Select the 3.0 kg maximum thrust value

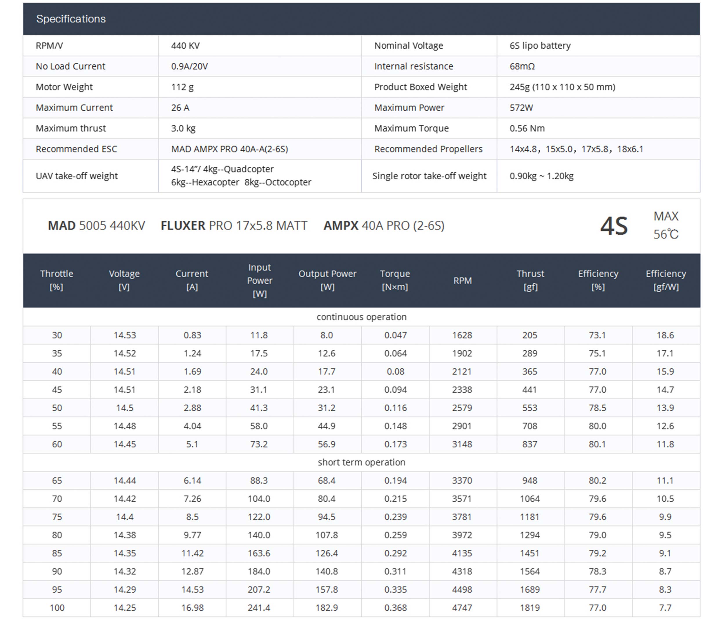tap(183, 128)
